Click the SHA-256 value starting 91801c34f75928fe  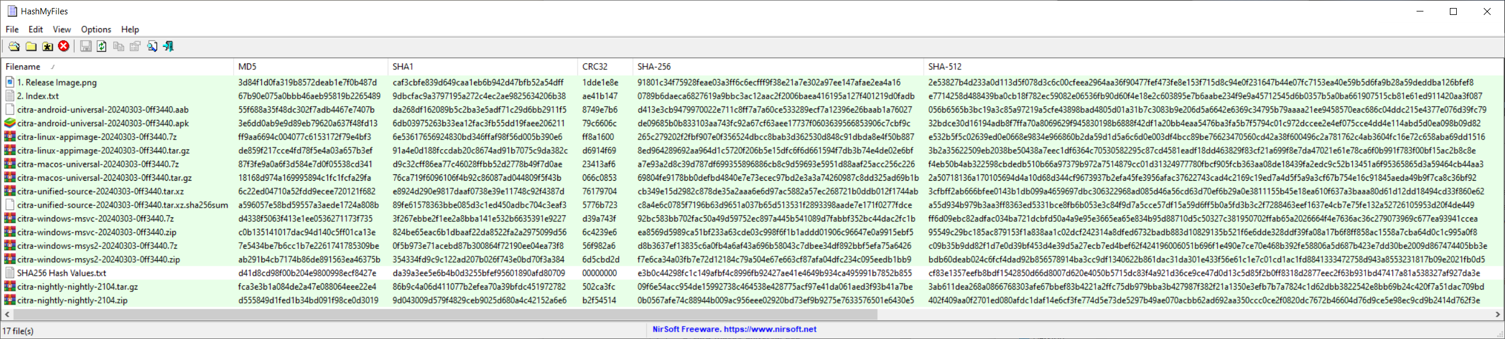coord(769,82)
